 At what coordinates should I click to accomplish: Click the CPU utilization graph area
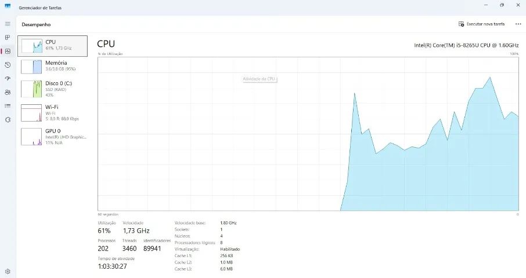click(x=308, y=134)
